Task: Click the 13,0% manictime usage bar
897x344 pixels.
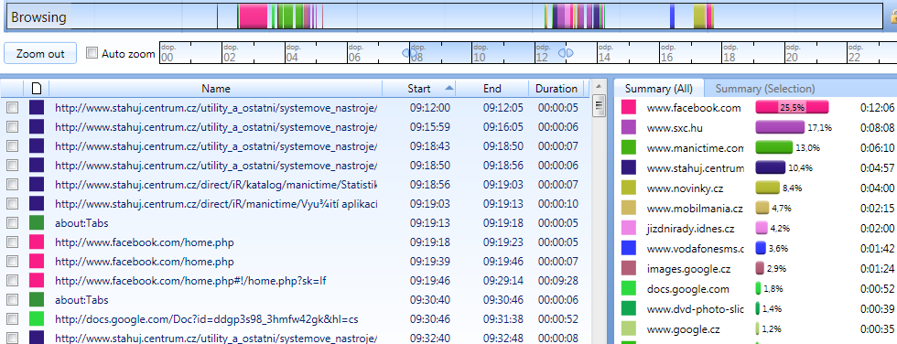Action: [x=774, y=147]
